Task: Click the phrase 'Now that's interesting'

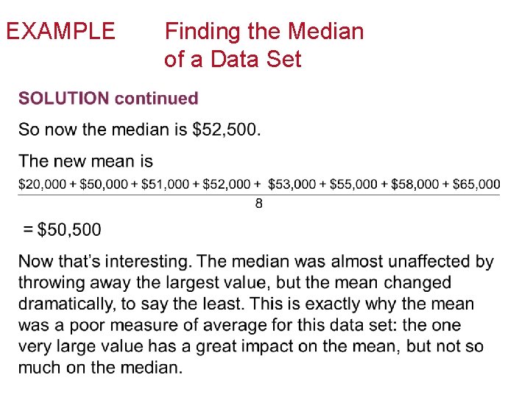Action: coord(105,262)
